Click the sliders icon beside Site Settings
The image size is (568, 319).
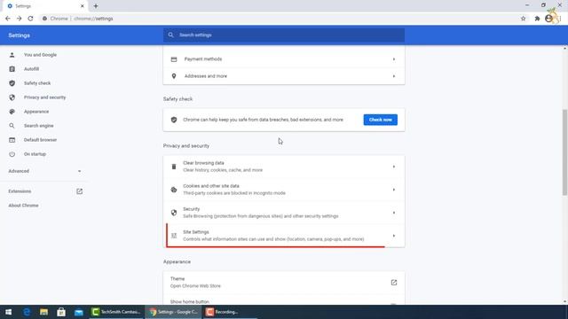[x=174, y=236]
